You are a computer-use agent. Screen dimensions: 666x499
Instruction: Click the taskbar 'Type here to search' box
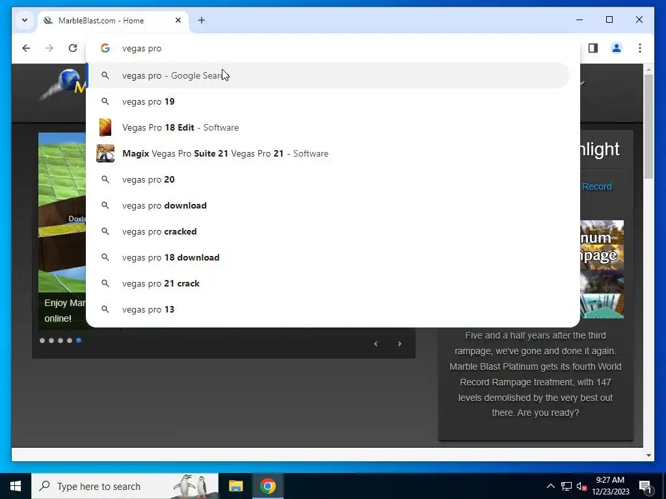coord(125,486)
